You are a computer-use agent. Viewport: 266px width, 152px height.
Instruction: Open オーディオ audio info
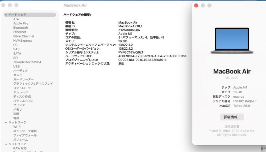click(20, 71)
